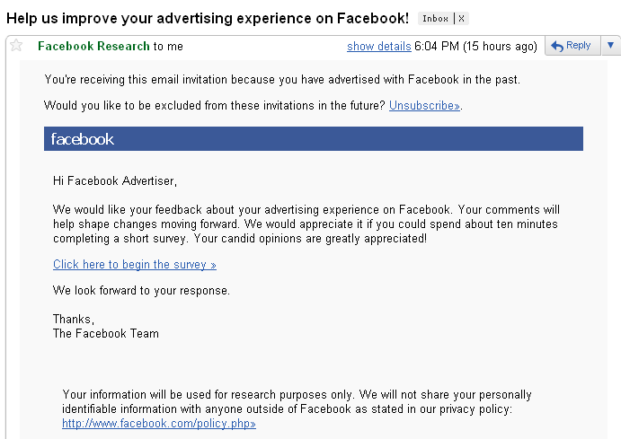Open the show details link
621x439 pixels.
(379, 47)
